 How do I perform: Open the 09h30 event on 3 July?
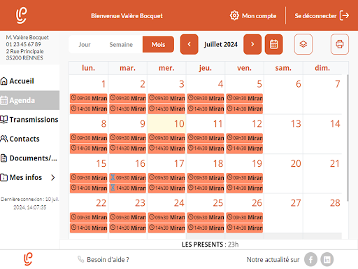click(x=166, y=98)
